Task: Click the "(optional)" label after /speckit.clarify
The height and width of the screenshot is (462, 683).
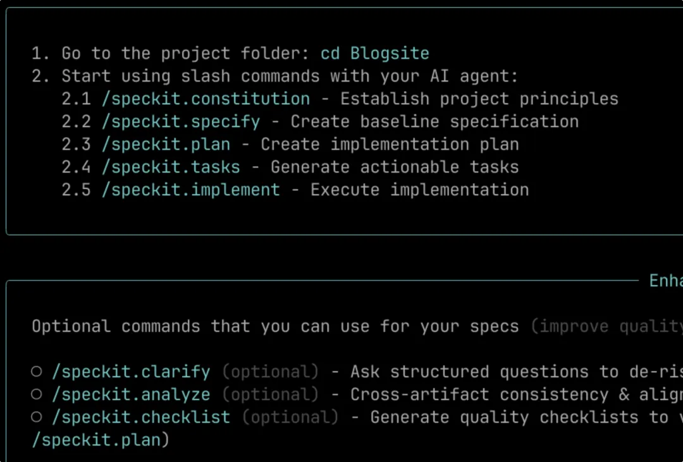Action: [x=270, y=372]
